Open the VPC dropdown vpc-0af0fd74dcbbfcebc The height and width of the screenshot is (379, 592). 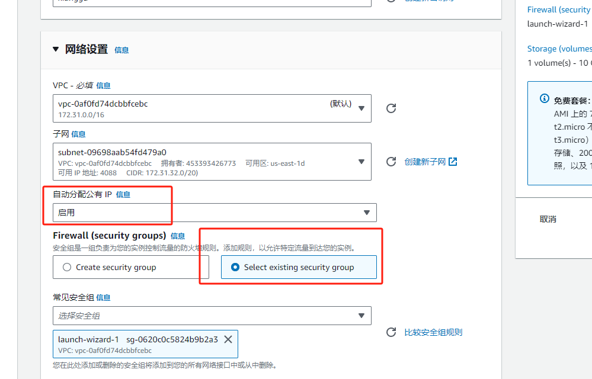click(212, 108)
